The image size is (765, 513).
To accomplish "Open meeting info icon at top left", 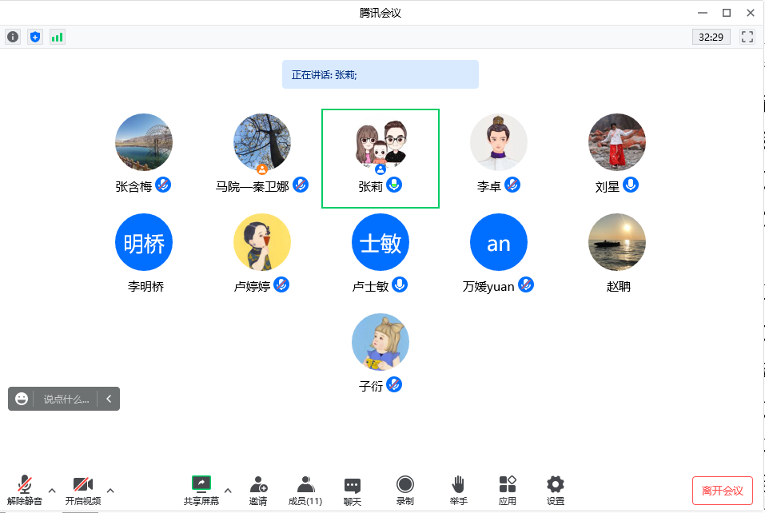I will coord(13,37).
